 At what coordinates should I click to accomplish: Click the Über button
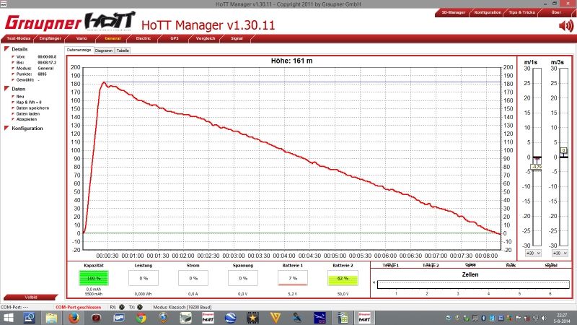pyautogui.click(x=556, y=12)
